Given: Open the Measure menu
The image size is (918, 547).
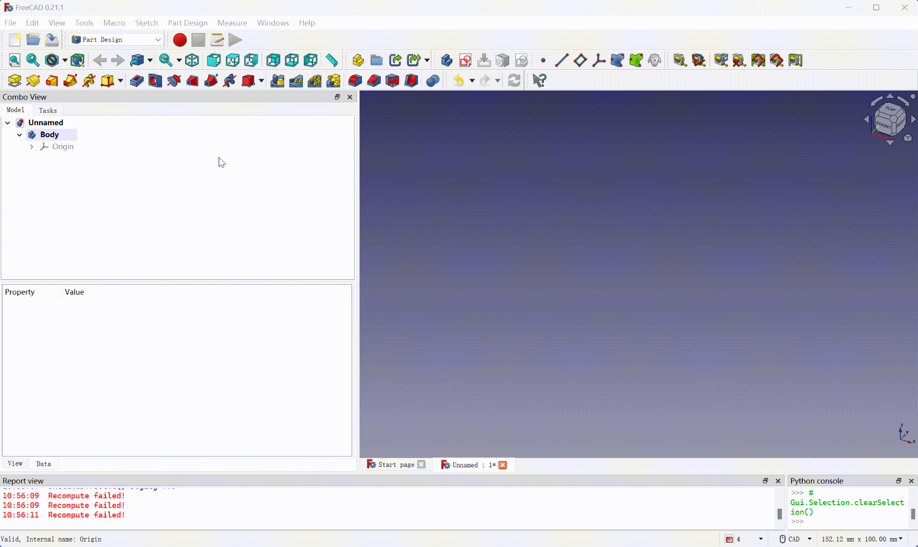Looking at the screenshot, I should pos(232,23).
